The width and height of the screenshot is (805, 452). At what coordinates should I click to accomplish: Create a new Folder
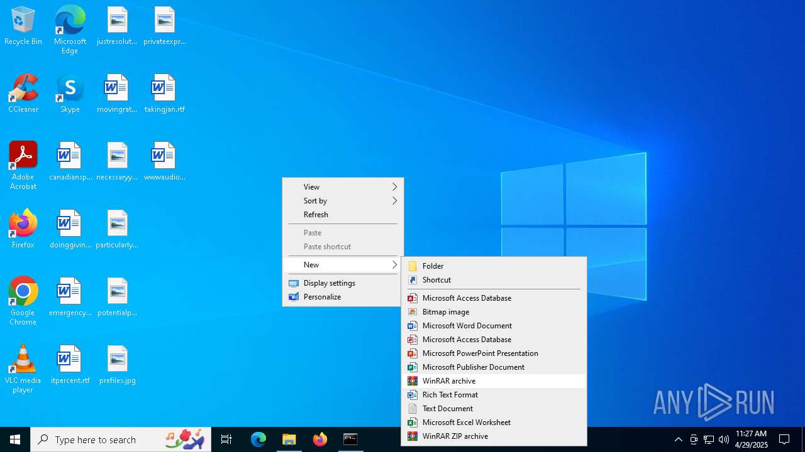494,266
